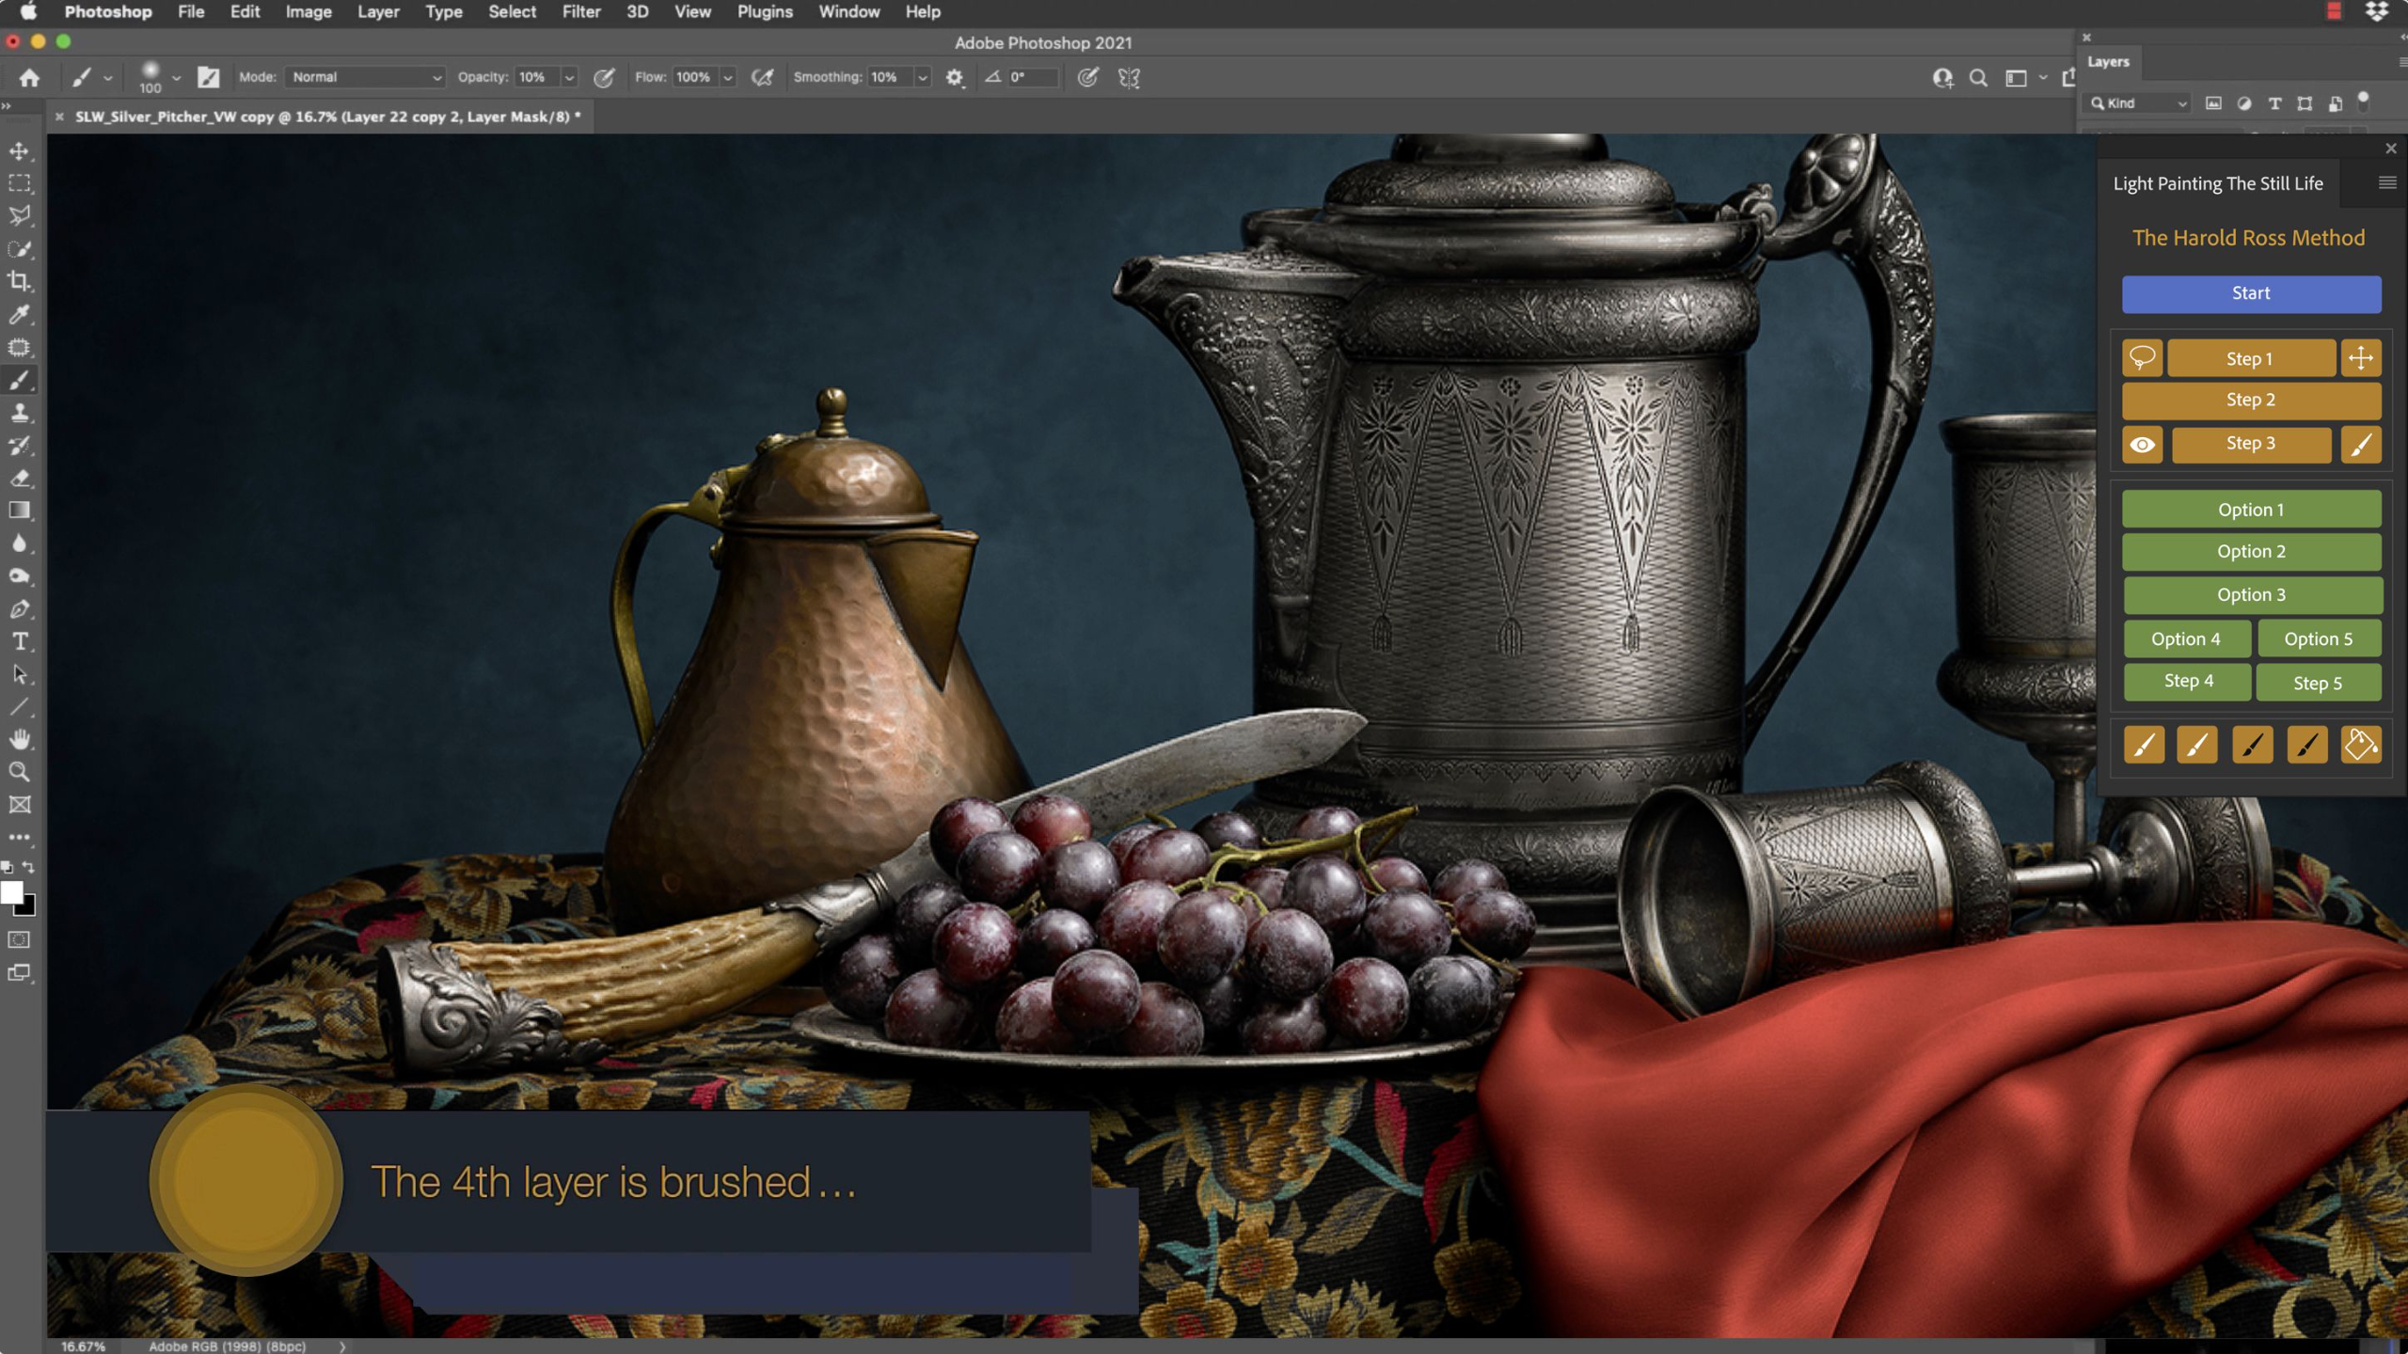Select the Gradient tool
This screenshot has width=2408, height=1354.
(x=19, y=511)
